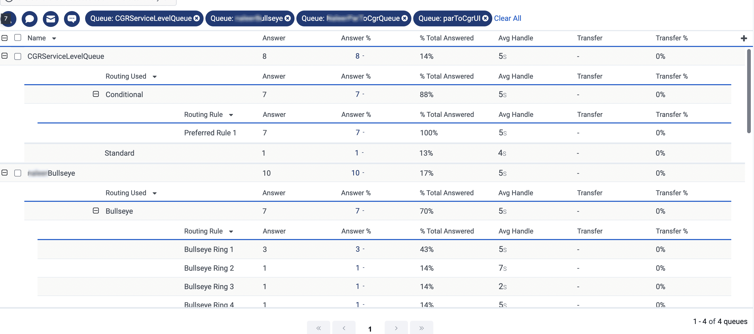Open the Routing Used sort dropdown
This screenshot has width=754, height=334.
point(155,76)
